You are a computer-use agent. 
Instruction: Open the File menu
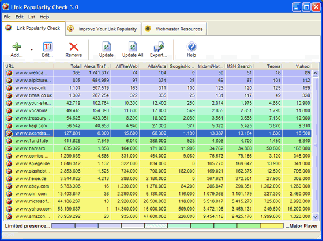point(7,17)
